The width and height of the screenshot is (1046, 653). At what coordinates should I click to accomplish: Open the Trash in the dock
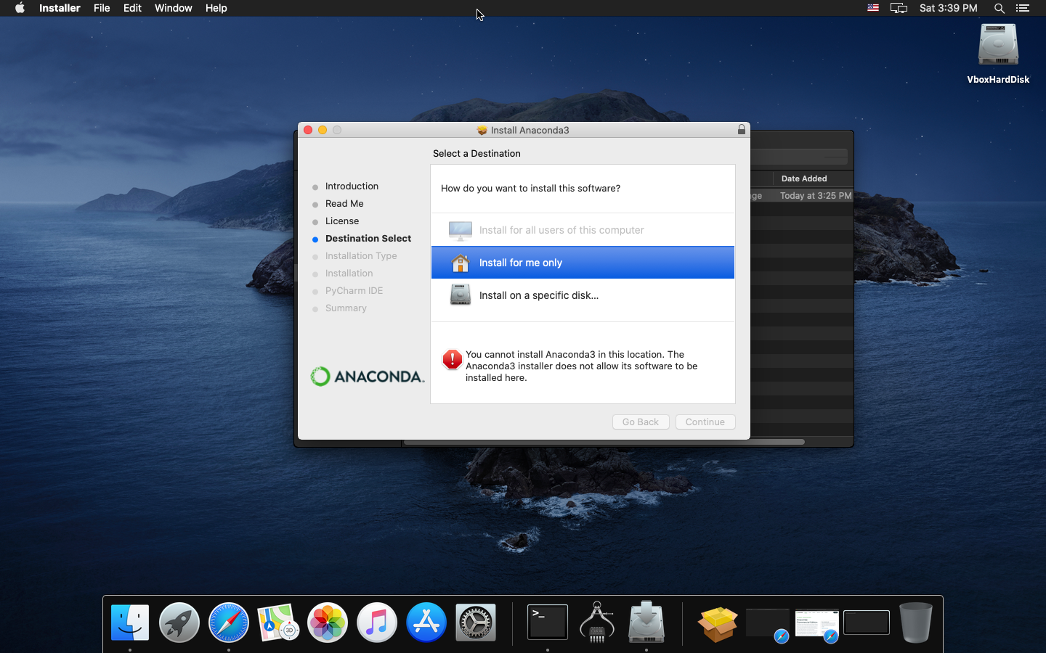tap(916, 623)
